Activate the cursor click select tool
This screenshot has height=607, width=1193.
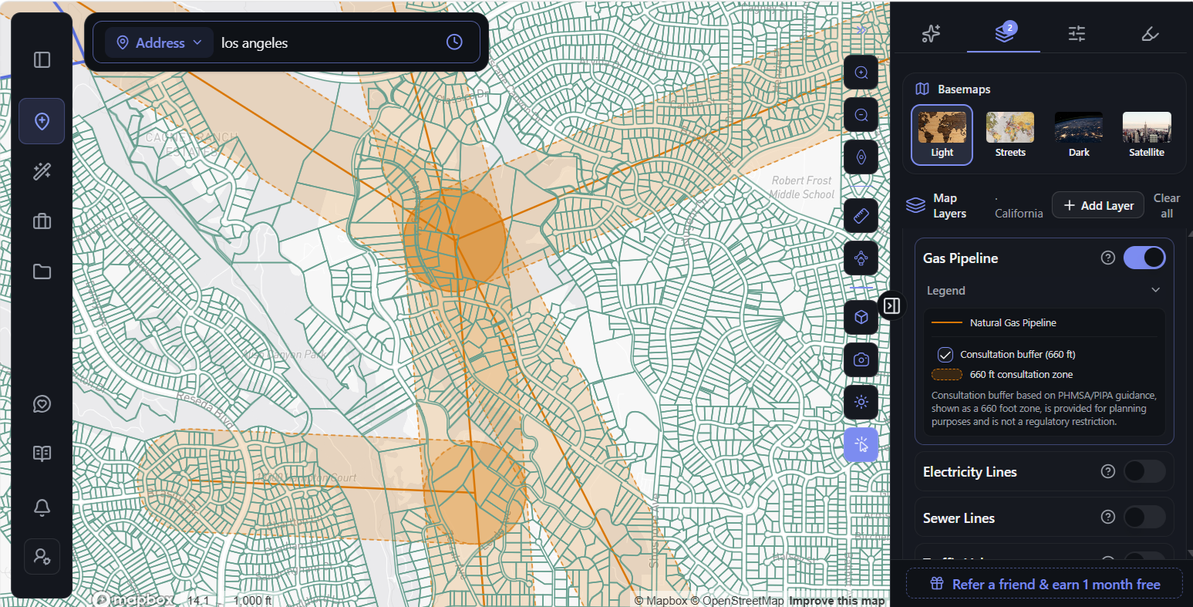coord(861,445)
